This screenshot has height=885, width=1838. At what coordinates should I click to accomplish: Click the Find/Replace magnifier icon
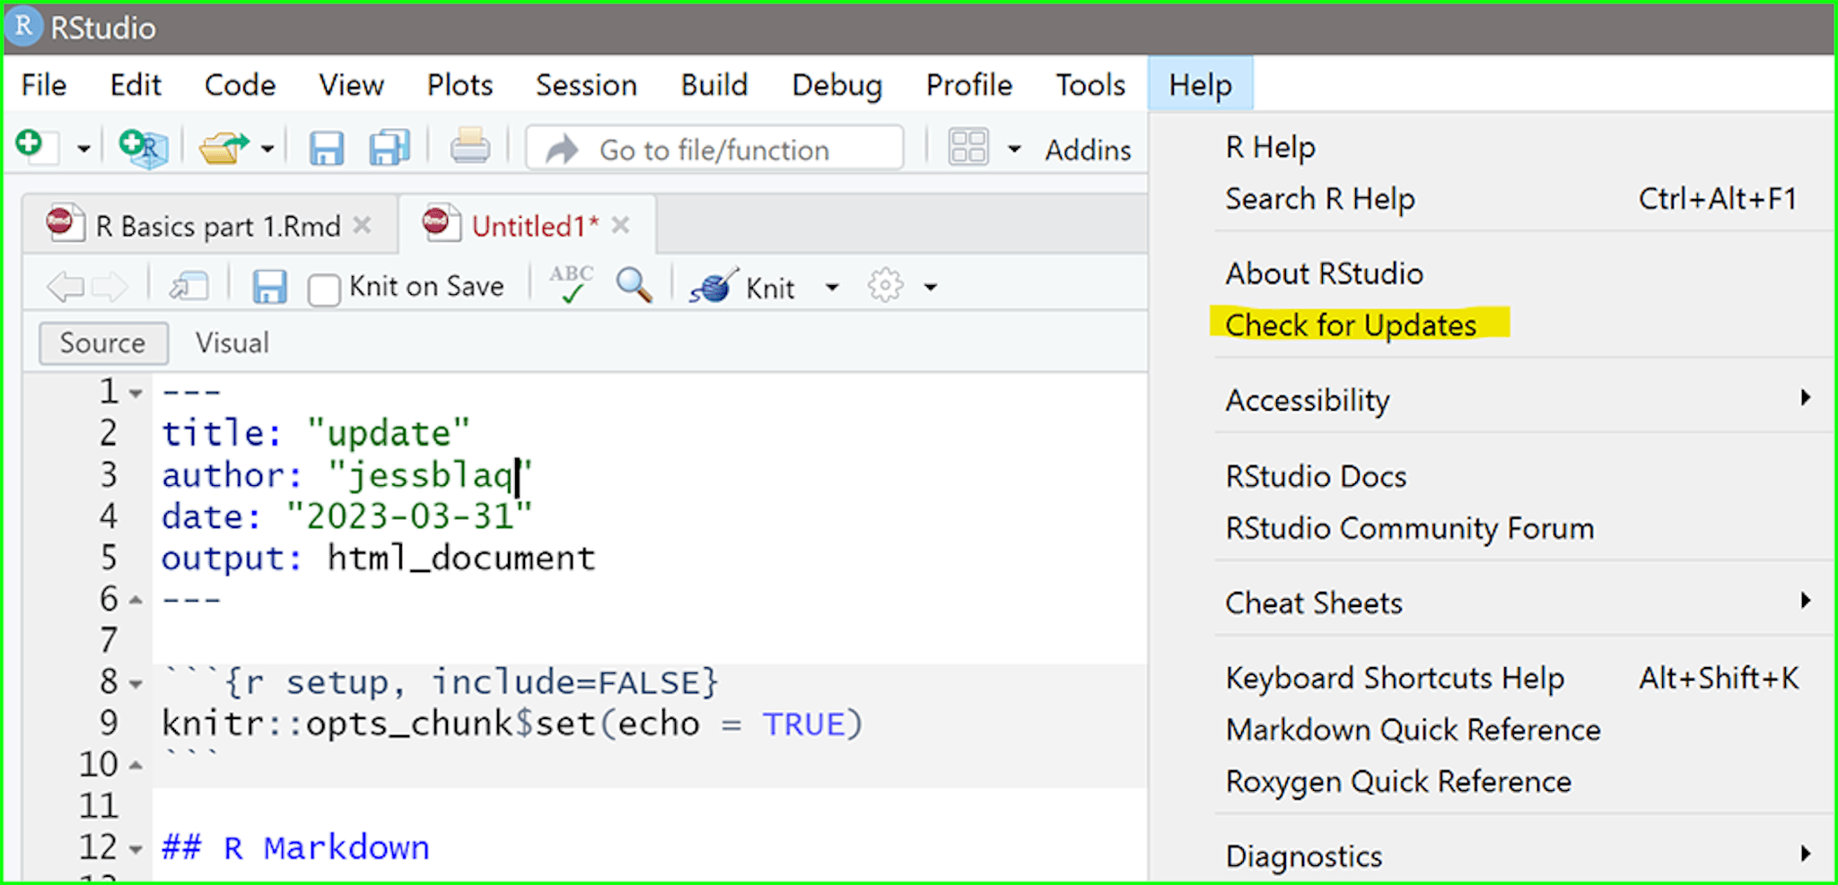tap(634, 286)
